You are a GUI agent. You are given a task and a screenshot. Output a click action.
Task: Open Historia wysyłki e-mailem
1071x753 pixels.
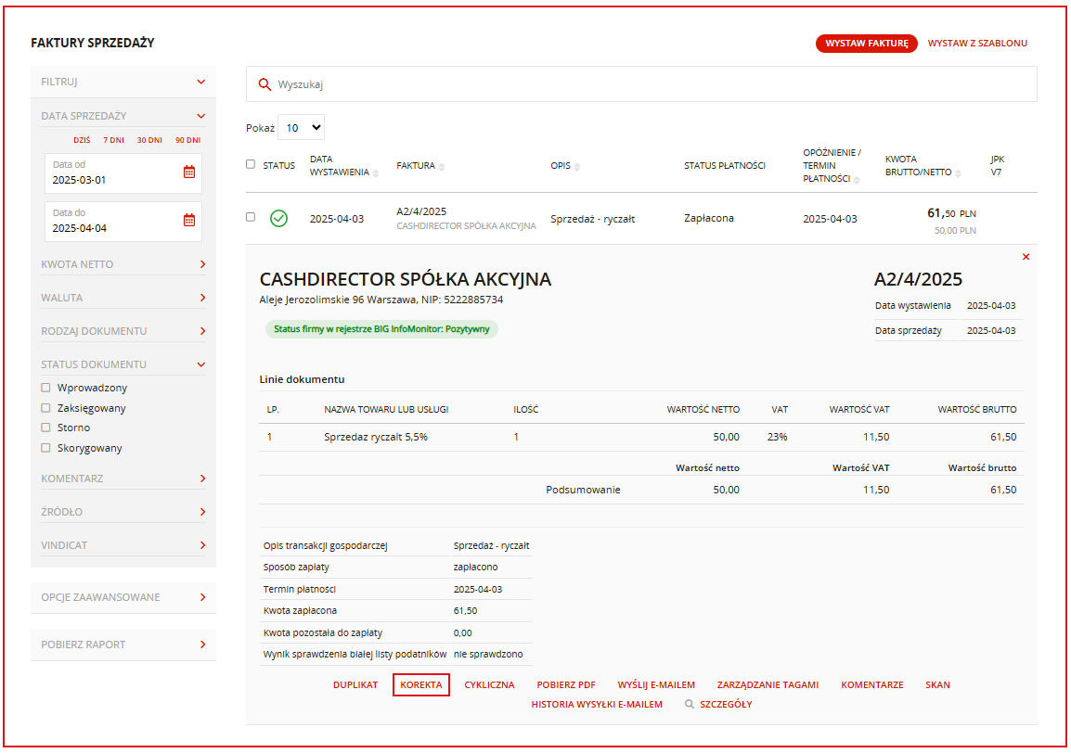click(597, 704)
